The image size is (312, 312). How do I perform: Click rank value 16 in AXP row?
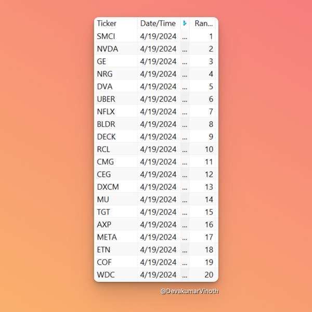(202, 224)
